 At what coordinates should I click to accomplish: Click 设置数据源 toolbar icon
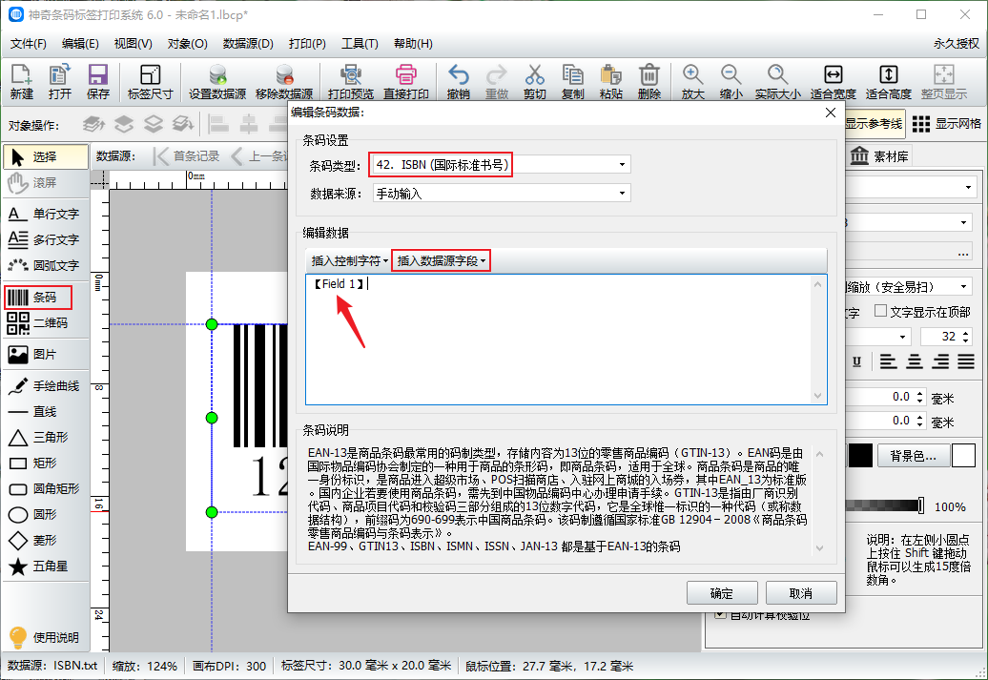tap(217, 82)
